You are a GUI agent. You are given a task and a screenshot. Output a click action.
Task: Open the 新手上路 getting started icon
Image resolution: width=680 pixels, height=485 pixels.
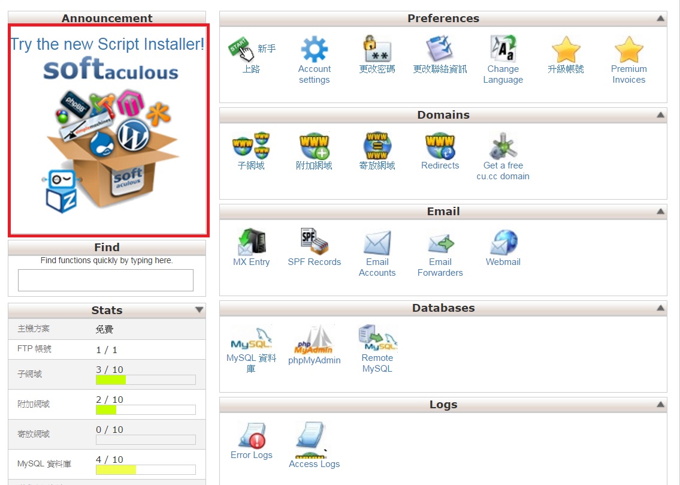241,49
